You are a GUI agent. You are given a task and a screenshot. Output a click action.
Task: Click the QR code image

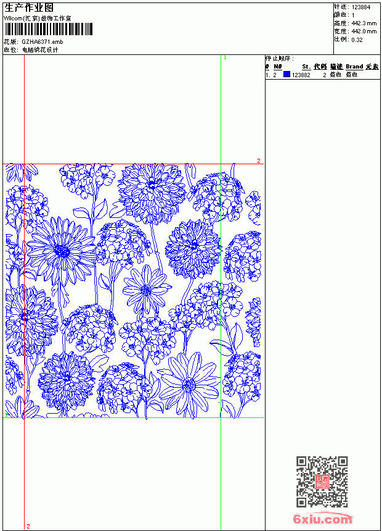322,482
